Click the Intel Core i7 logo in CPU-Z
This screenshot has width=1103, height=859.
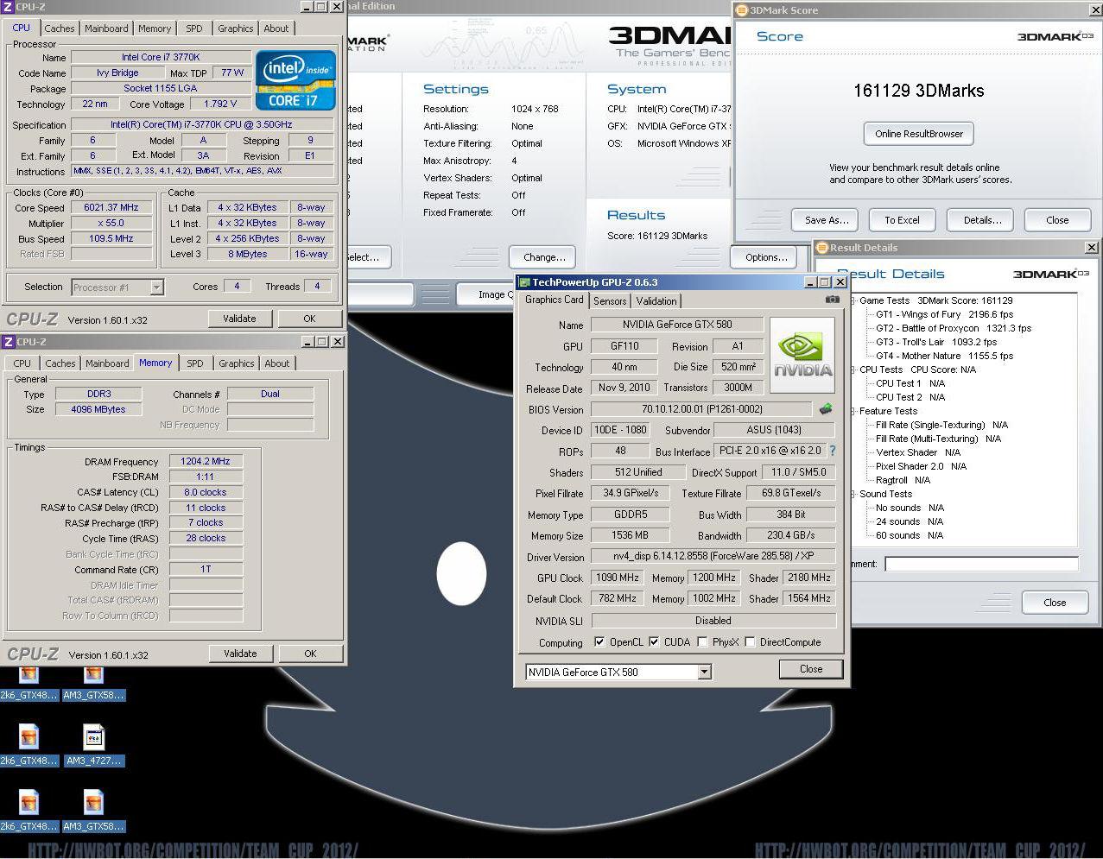[x=295, y=81]
